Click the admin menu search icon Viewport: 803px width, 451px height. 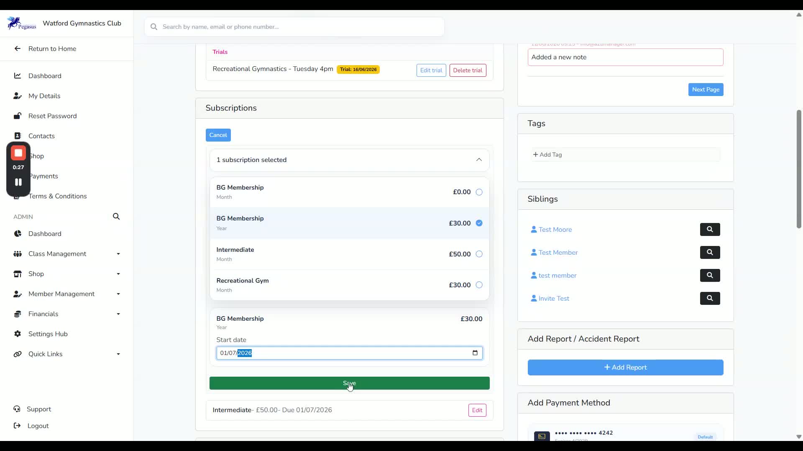coord(116,216)
